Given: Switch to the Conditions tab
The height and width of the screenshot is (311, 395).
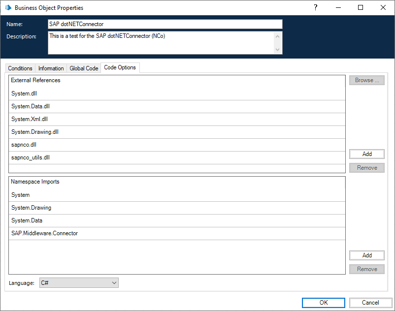Looking at the screenshot, I should coord(20,68).
